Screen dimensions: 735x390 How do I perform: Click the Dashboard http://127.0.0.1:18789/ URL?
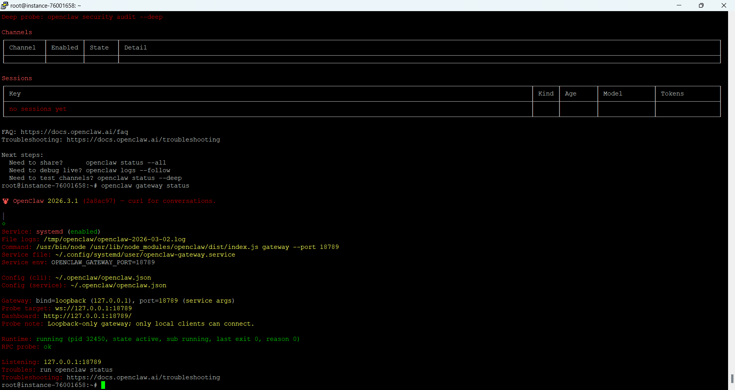click(87, 316)
